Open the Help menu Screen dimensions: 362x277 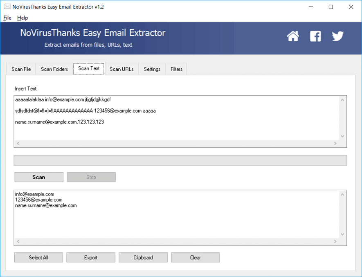coord(22,18)
